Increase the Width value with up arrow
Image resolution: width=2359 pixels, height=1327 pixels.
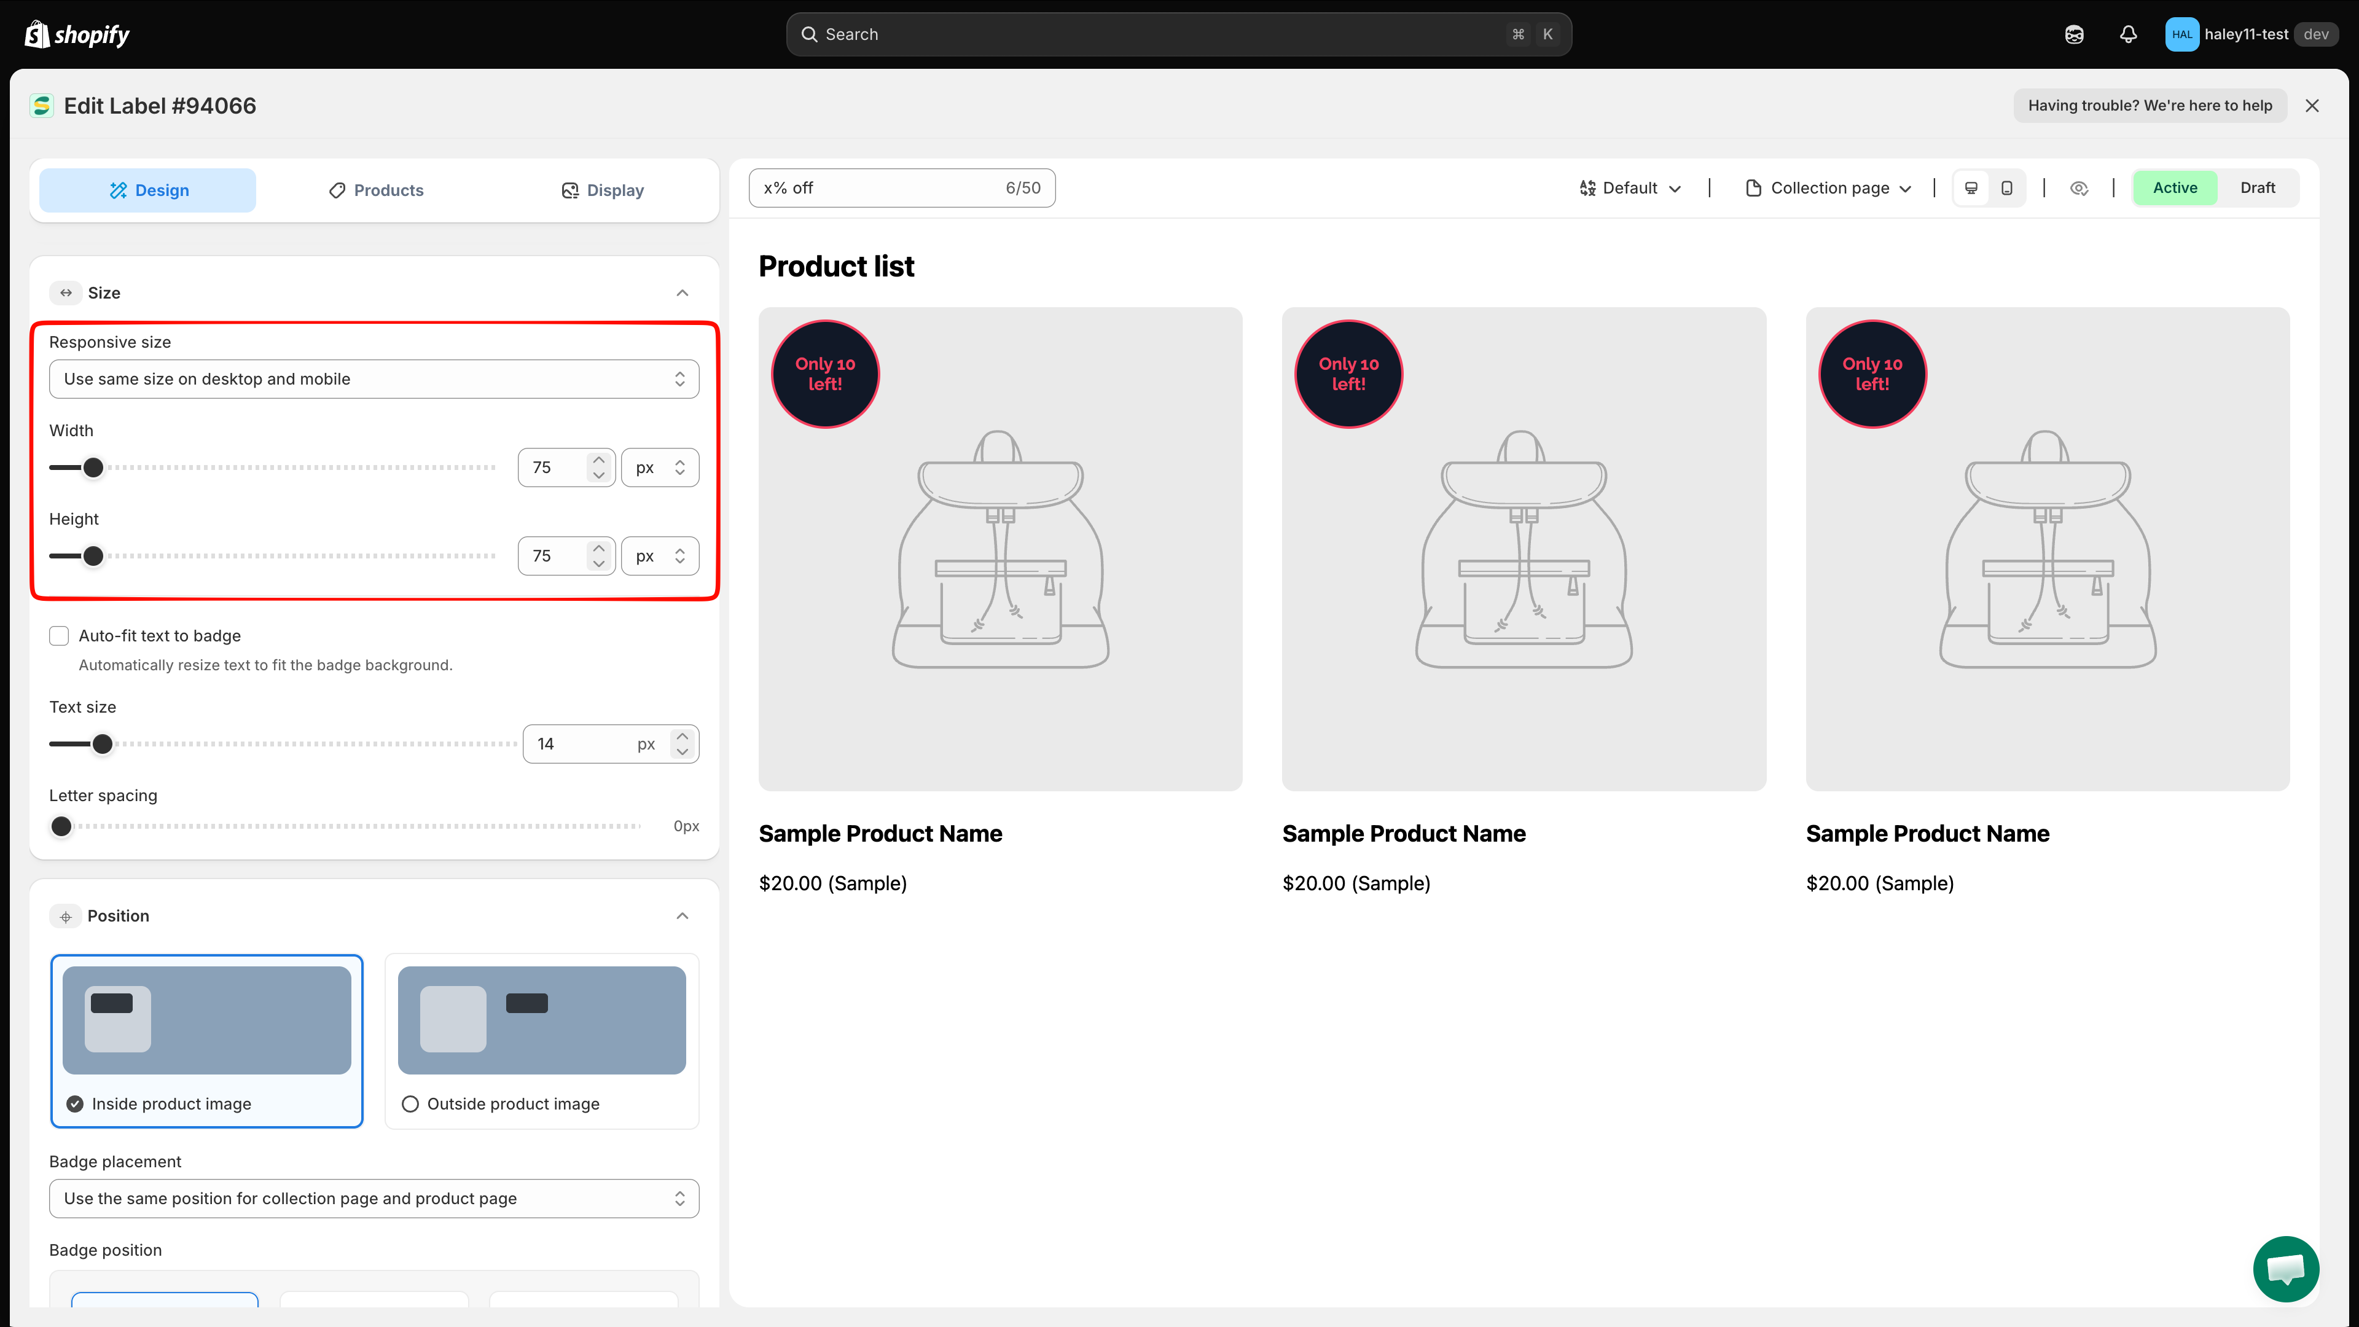(599, 459)
